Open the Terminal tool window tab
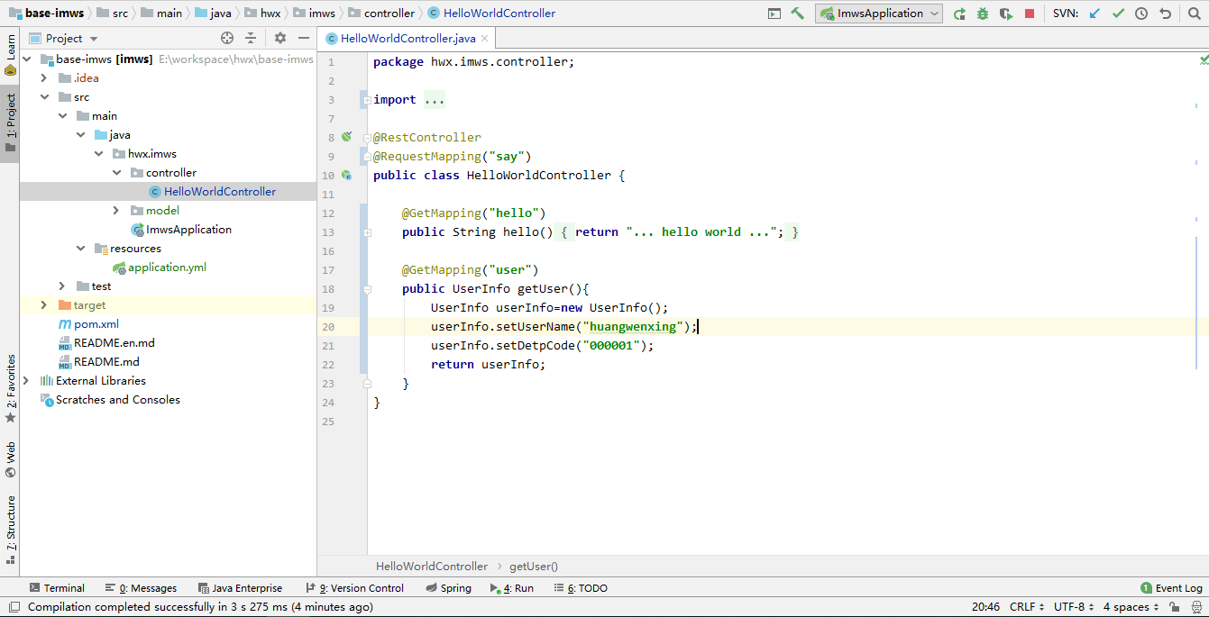The height and width of the screenshot is (617, 1209). coord(57,588)
